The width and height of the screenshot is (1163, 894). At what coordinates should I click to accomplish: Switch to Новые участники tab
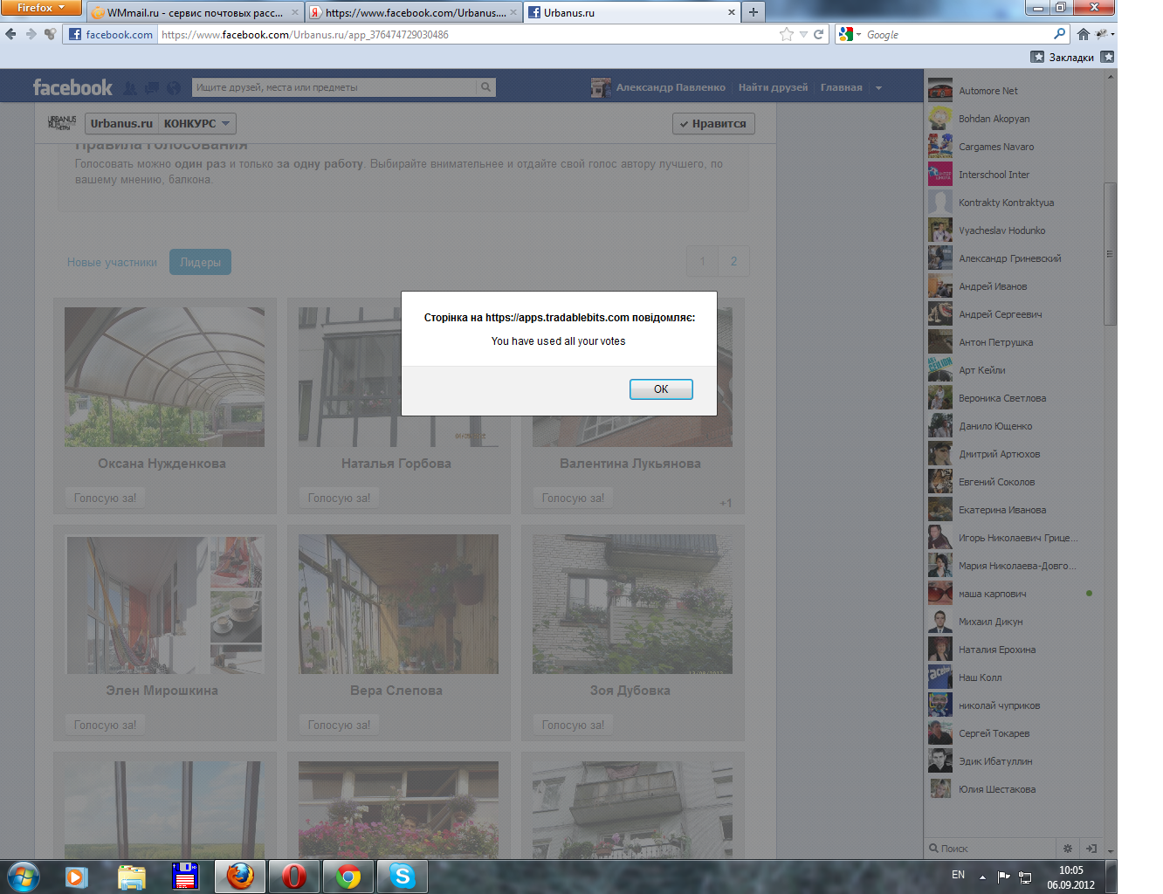(x=112, y=262)
